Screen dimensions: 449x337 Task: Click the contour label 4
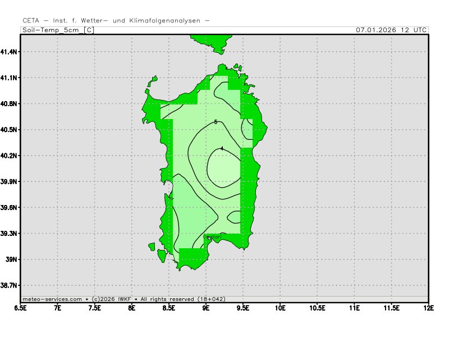(222, 149)
